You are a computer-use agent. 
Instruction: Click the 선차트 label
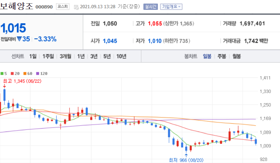tap(18, 56)
